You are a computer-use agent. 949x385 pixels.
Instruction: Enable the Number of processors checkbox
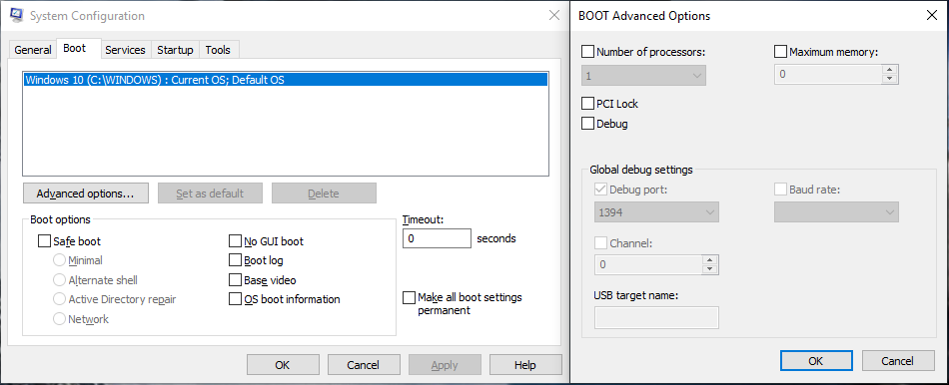pos(587,52)
